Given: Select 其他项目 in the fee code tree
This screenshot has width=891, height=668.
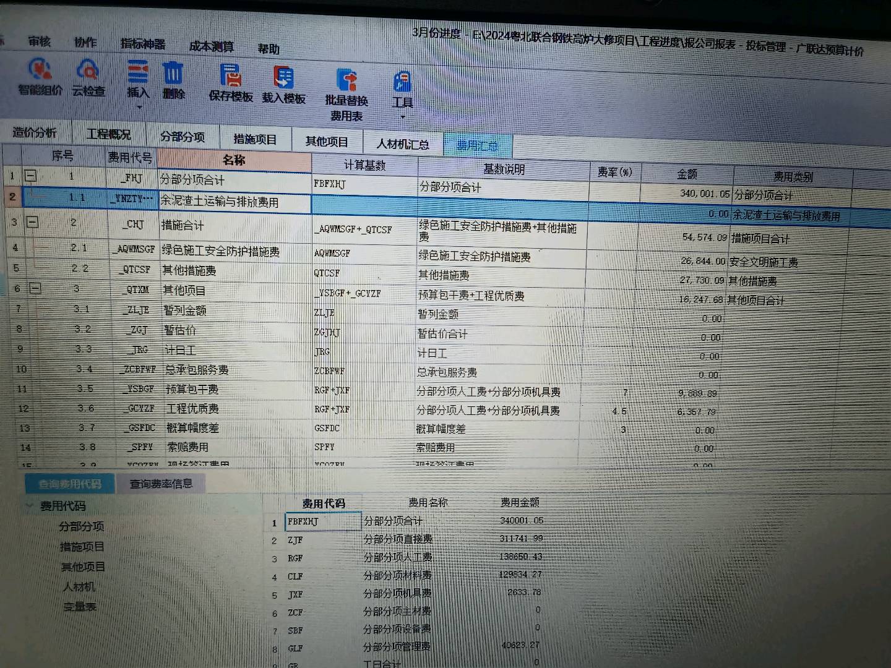Looking at the screenshot, I should 83,567.
